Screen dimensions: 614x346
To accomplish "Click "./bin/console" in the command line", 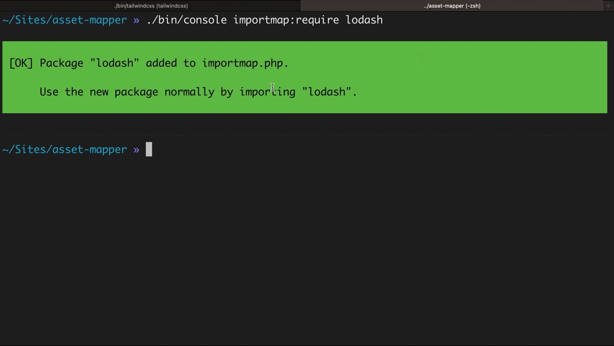I will click(x=186, y=19).
